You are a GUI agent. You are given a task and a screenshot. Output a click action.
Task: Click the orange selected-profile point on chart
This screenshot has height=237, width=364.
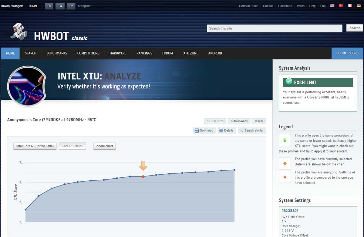[x=143, y=176]
